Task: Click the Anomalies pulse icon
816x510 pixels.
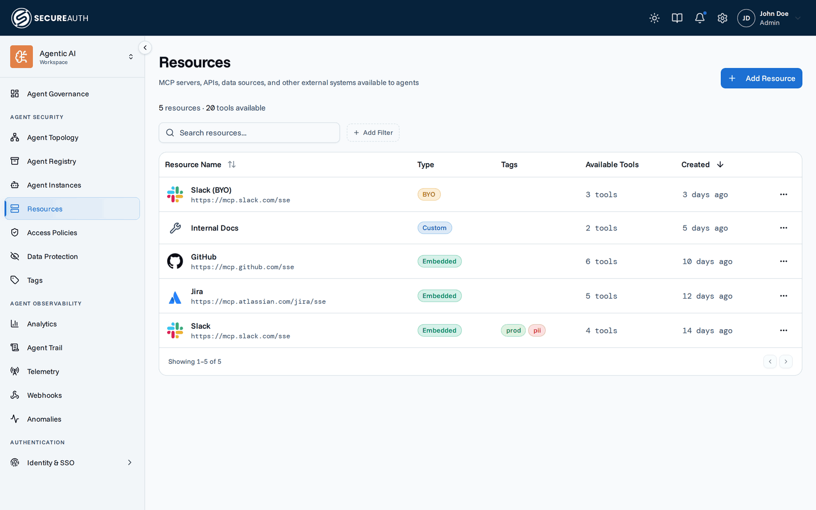Action: coord(15,419)
